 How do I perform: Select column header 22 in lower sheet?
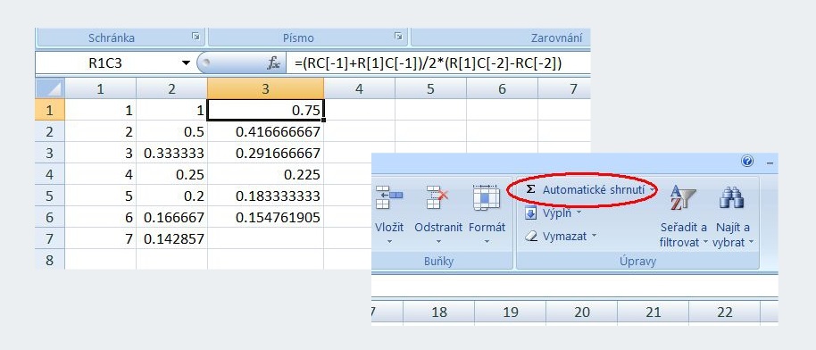coord(724,312)
